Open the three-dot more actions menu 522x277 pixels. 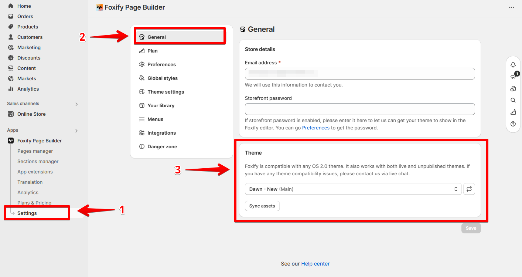point(511,7)
